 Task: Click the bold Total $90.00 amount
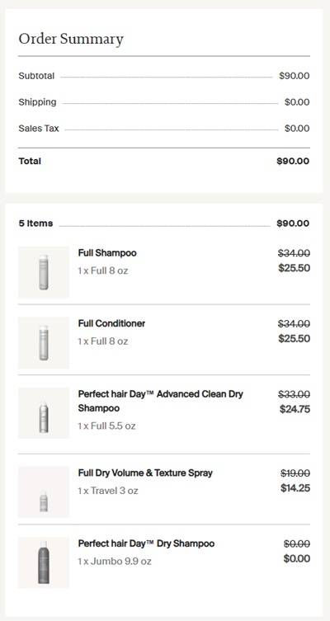[x=293, y=161]
